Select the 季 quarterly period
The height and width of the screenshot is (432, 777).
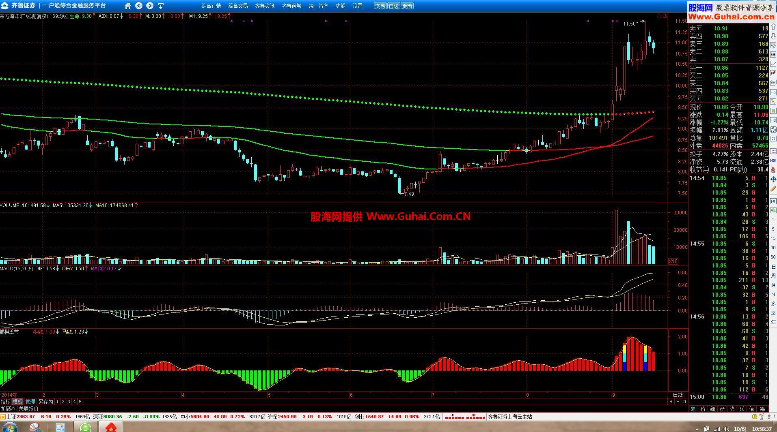point(773,313)
